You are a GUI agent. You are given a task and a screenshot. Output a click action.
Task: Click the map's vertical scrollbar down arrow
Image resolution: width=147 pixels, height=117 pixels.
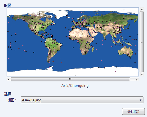(x=142, y=75)
